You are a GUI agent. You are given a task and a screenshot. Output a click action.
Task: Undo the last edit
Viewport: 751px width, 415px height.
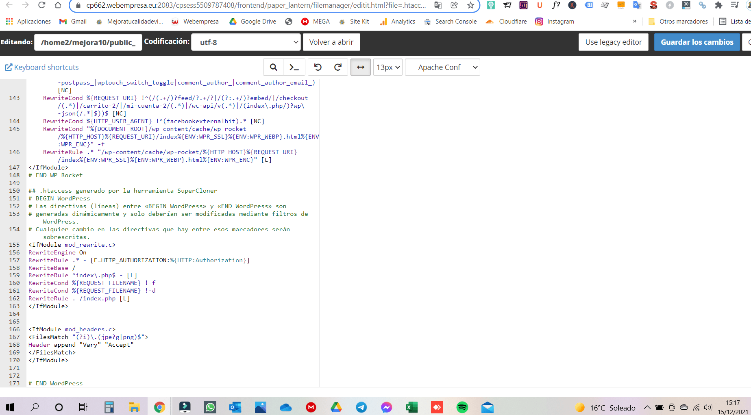[x=318, y=67]
